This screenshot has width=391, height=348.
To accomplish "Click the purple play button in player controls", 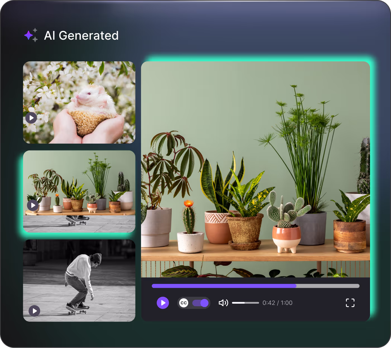I will pos(163,303).
